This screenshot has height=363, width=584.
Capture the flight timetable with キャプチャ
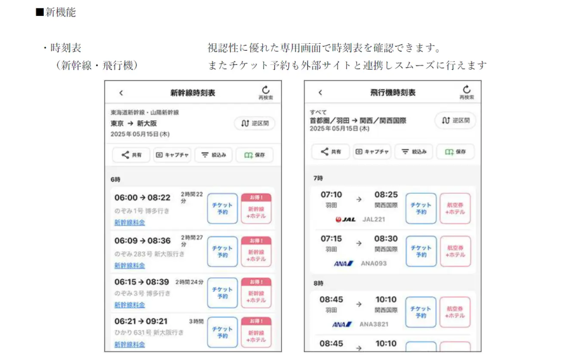tap(372, 152)
